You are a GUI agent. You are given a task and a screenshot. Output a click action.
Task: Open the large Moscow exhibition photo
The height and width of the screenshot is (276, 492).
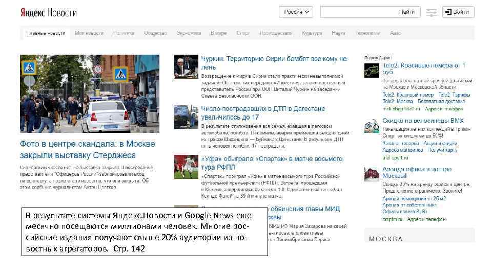90,94
